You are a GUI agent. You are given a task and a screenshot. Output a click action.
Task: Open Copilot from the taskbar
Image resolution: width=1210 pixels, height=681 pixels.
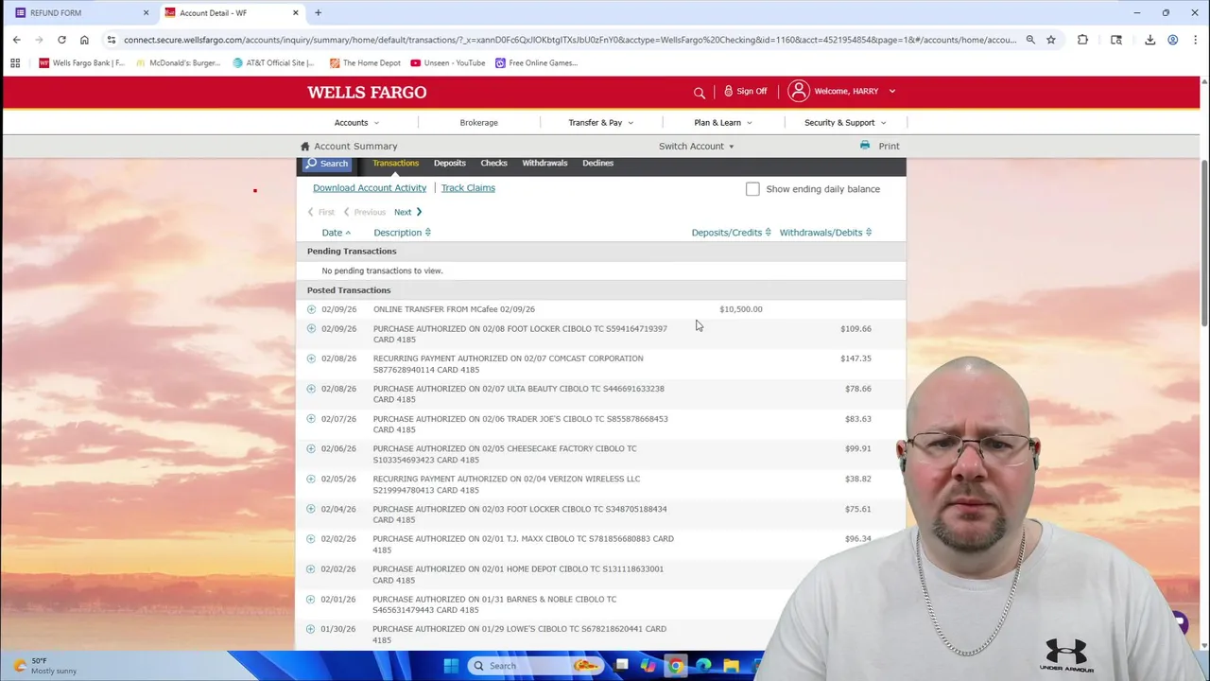[648, 666]
